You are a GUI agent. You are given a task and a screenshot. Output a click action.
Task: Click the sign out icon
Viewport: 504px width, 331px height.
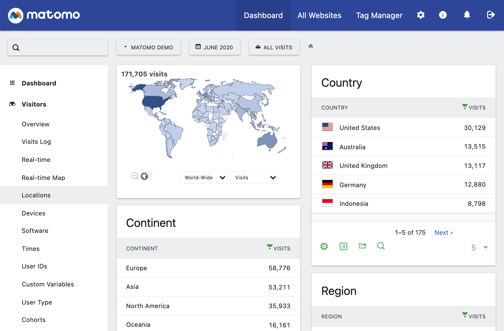pos(490,15)
